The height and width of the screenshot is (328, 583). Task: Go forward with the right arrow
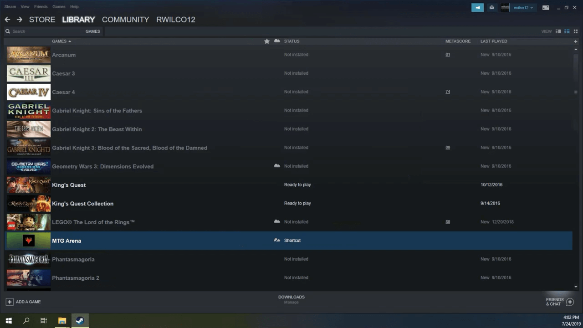tap(19, 20)
